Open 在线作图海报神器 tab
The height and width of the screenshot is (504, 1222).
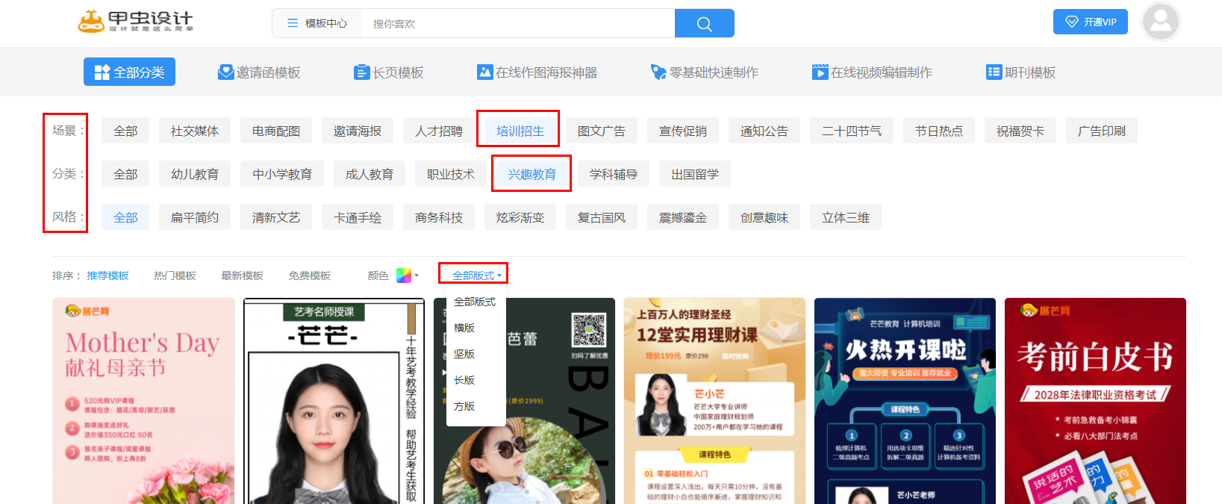point(537,72)
